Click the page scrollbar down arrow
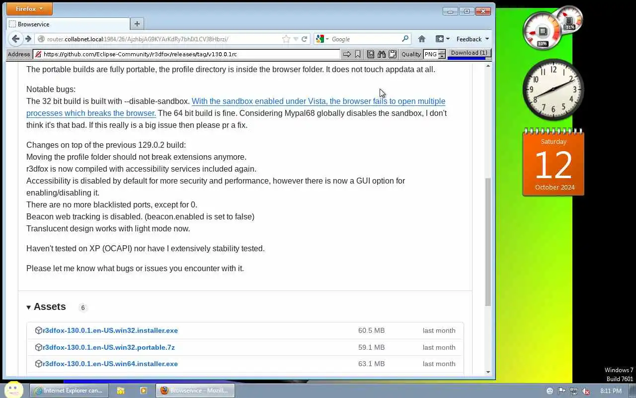This screenshot has height=398, width=636. point(488,372)
